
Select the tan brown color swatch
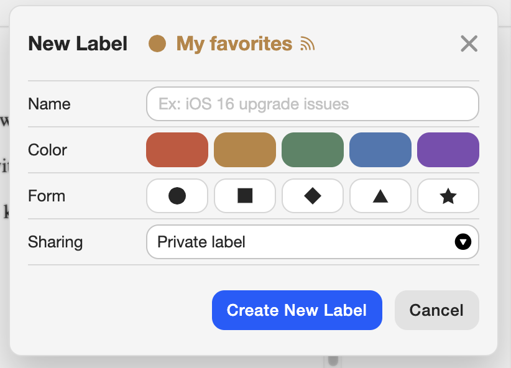[245, 150]
